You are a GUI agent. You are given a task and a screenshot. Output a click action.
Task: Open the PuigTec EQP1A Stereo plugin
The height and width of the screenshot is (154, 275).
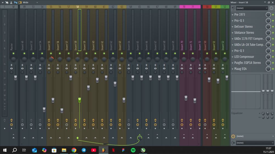tap(248, 63)
